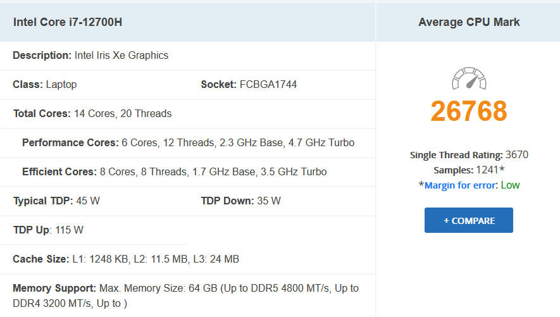Click the TDP Up 115 W entry
560x317 pixels.
(48, 230)
